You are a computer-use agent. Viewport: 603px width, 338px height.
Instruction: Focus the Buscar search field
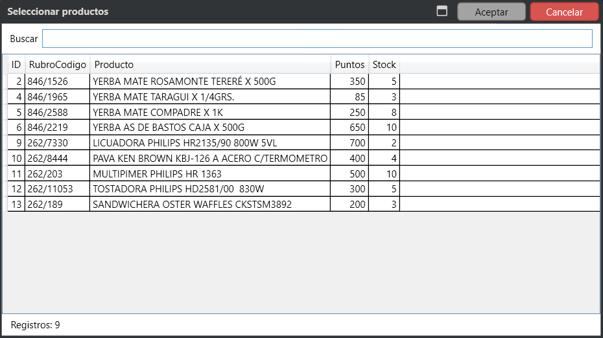point(317,39)
